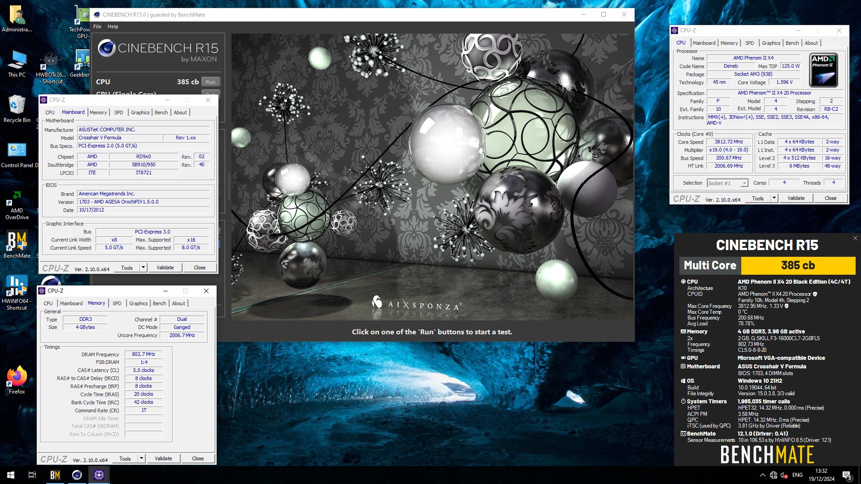Close the BenchMate result overlay
This screenshot has width=861, height=484.
[855, 238]
